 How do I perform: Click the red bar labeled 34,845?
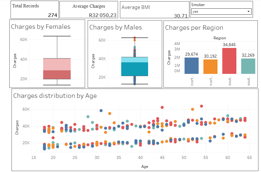[229, 61]
